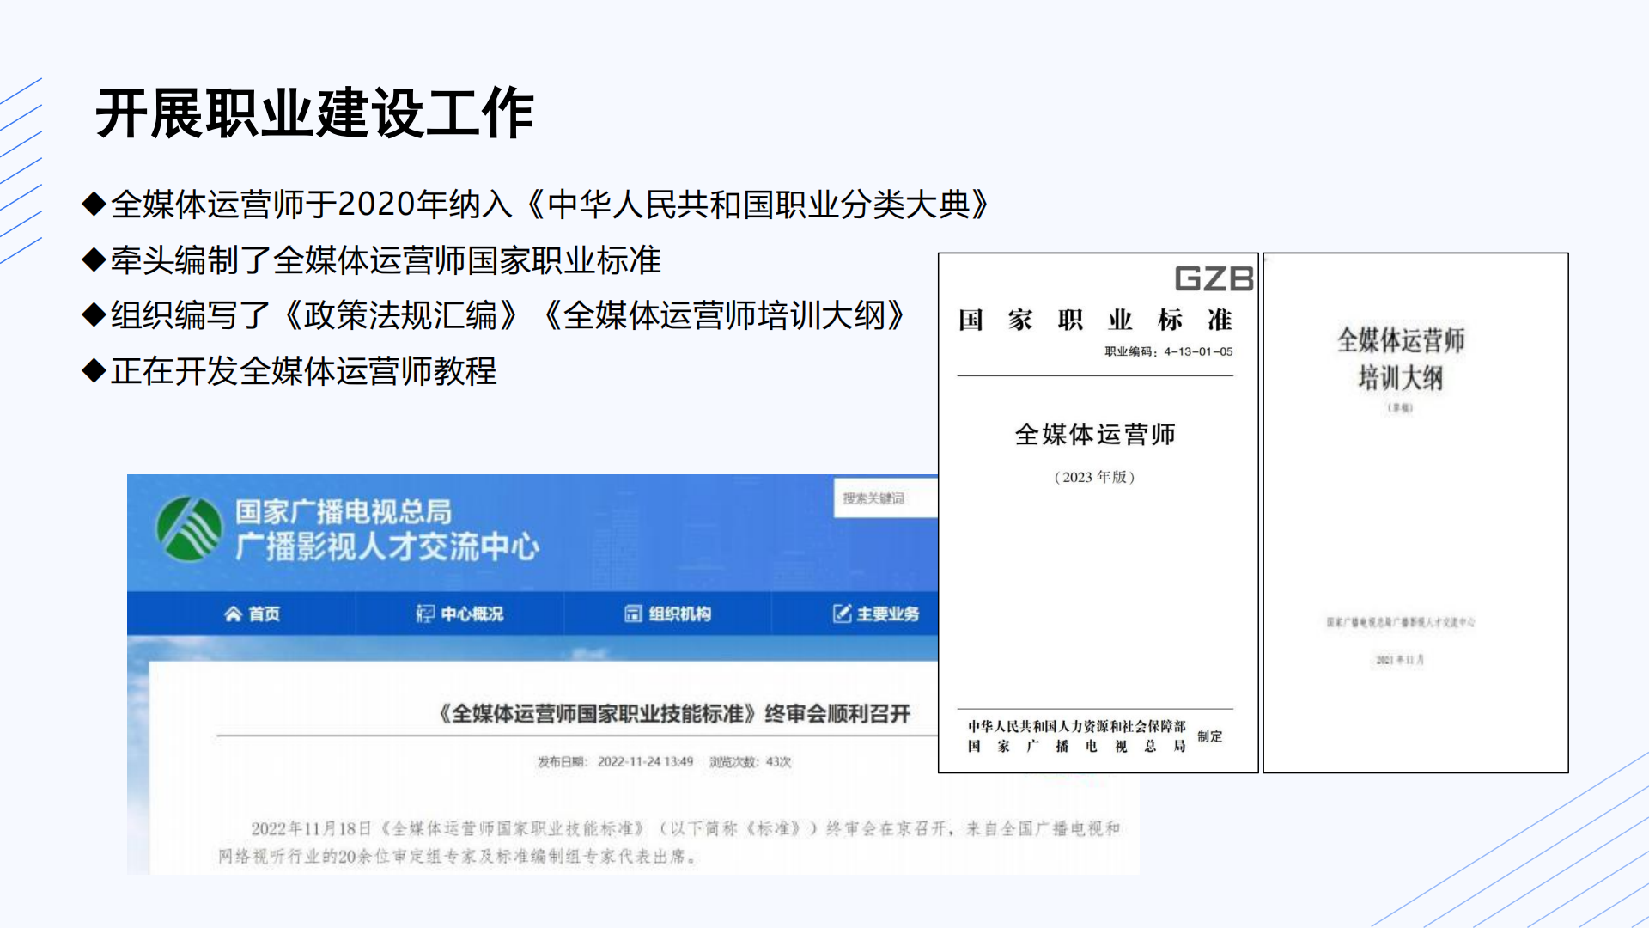This screenshot has width=1649, height=928.
Task: Click the bullet 牵头编制了全媒体运营师国家职业标准
Action: [x=371, y=260]
